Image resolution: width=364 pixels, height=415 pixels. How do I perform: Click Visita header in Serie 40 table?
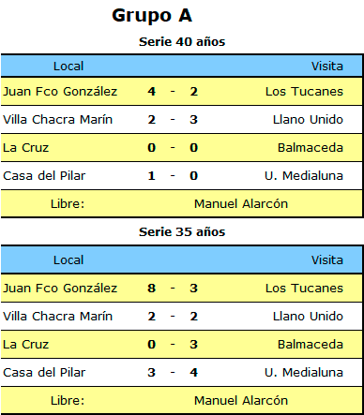[x=327, y=67]
